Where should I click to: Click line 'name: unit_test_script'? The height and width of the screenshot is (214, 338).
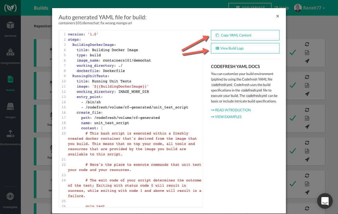tap(105, 123)
